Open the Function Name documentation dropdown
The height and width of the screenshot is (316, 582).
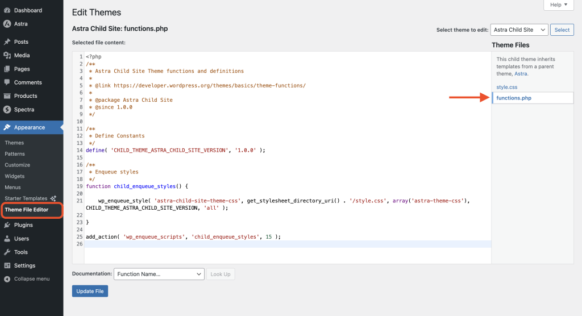point(159,274)
